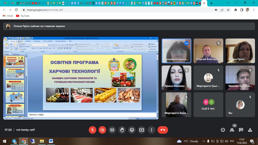Show everyone via the people icon
258x145 pixels.
[232, 130]
